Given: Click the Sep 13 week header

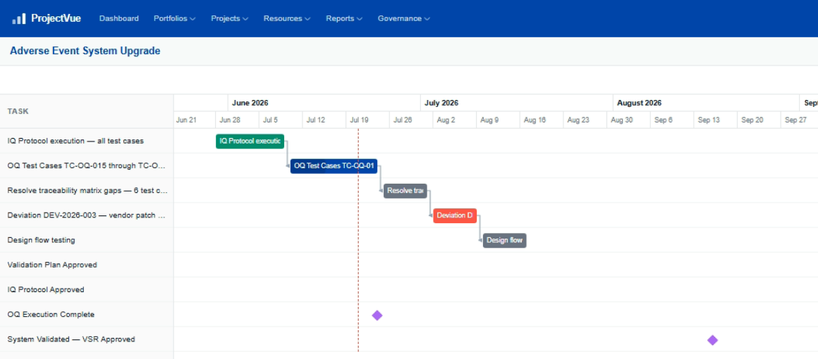Looking at the screenshot, I should [715, 120].
